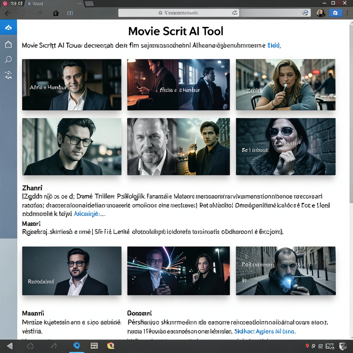Click the app logo at the sidebar top
The height and width of the screenshot is (353, 353).
(8, 27)
